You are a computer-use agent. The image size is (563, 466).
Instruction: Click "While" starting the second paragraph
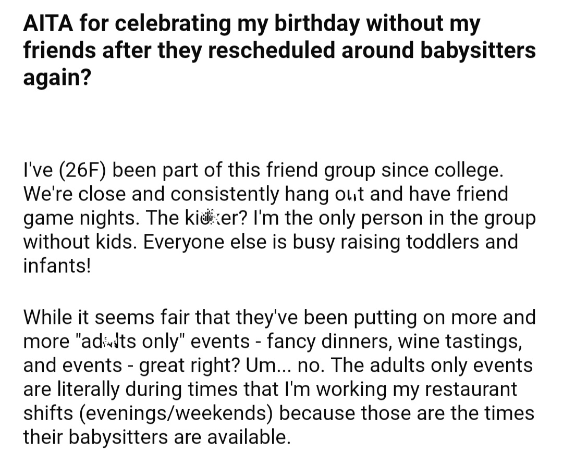45,317
